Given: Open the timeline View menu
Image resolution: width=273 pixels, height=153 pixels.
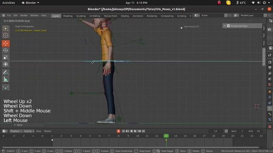Looking at the screenshot, I should pyautogui.click(x=39, y=131).
